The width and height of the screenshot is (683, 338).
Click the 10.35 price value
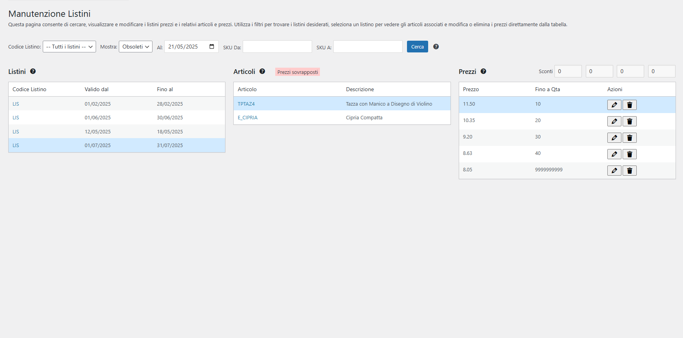coord(469,120)
